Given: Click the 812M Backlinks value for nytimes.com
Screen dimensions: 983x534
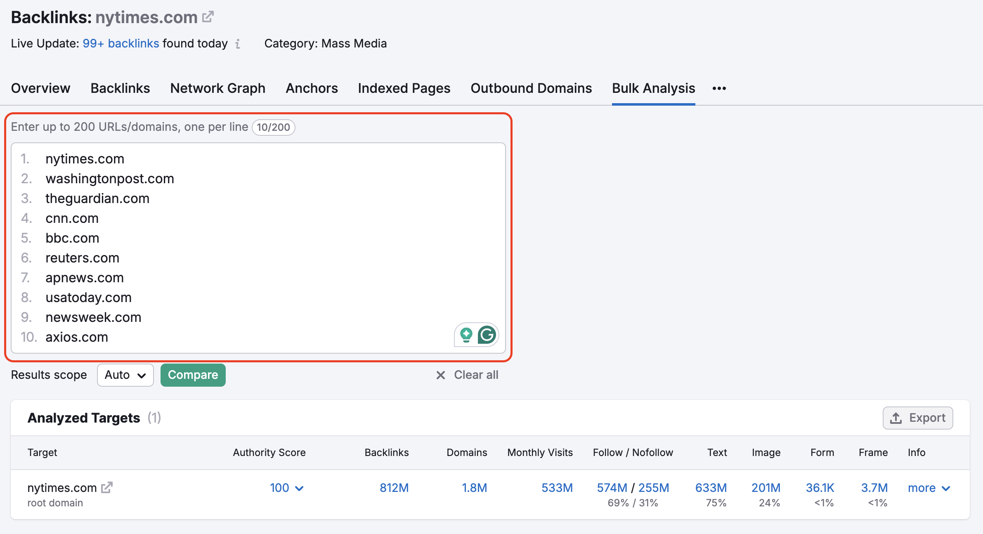Looking at the screenshot, I should click(x=394, y=488).
